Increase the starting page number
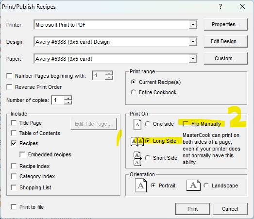The height and width of the screenshot is (219, 254). [109, 73]
